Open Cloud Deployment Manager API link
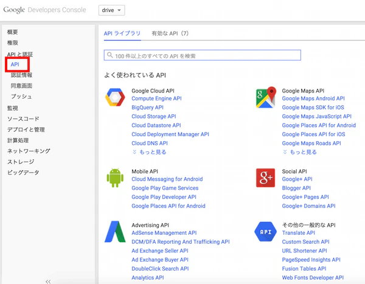 click(x=170, y=134)
